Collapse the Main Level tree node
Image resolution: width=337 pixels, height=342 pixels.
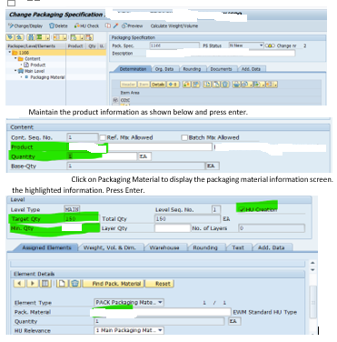click(x=15, y=71)
